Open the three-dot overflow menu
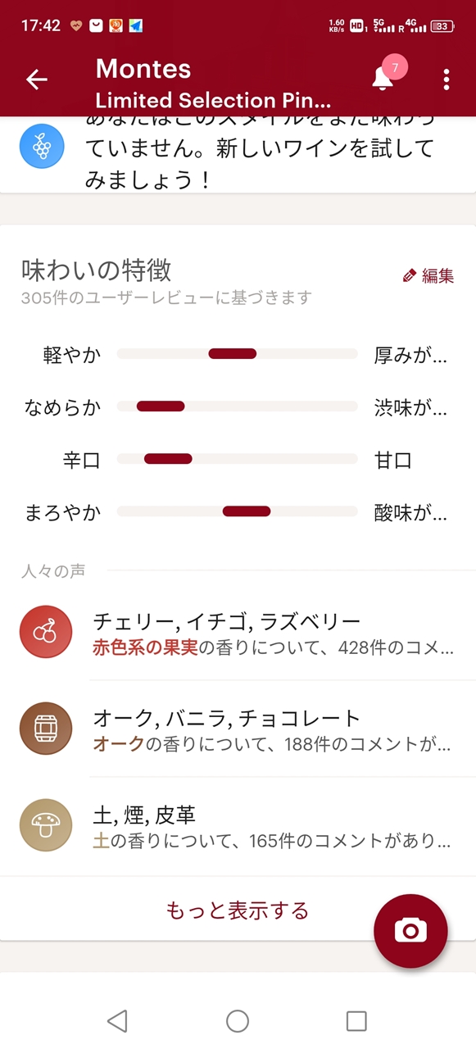Screen dimensions: 476x1049 click(x=446, y=79)
